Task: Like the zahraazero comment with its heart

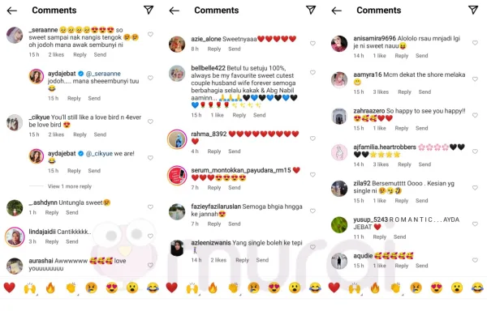Action: pos(475,115)
